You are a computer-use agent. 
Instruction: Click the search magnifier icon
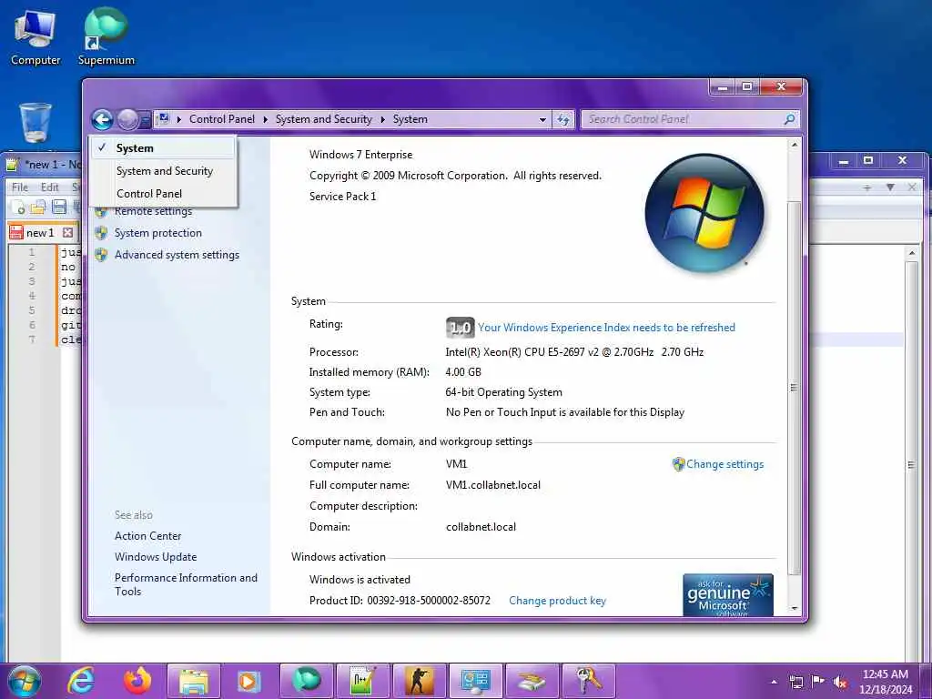coord(789,119)
